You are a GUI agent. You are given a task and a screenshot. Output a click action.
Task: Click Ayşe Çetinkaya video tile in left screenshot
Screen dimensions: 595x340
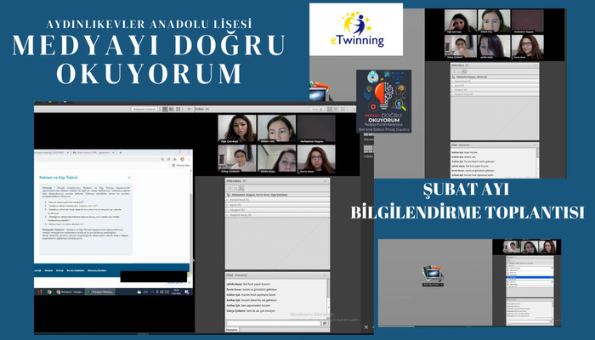237,128
